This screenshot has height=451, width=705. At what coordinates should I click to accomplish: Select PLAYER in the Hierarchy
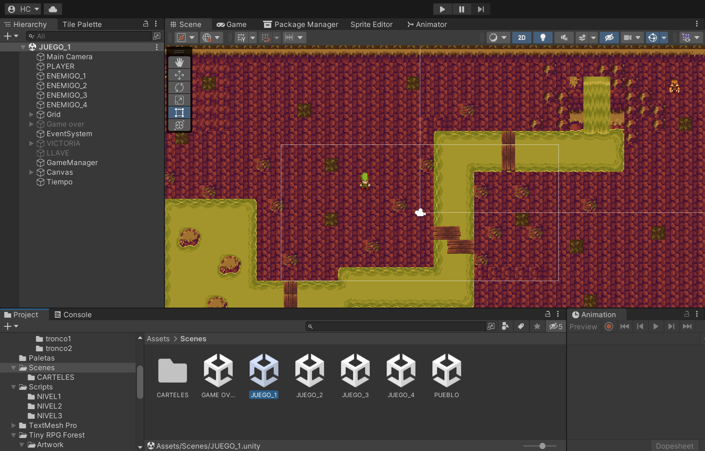pyautogui.click(x=60, y=66)
